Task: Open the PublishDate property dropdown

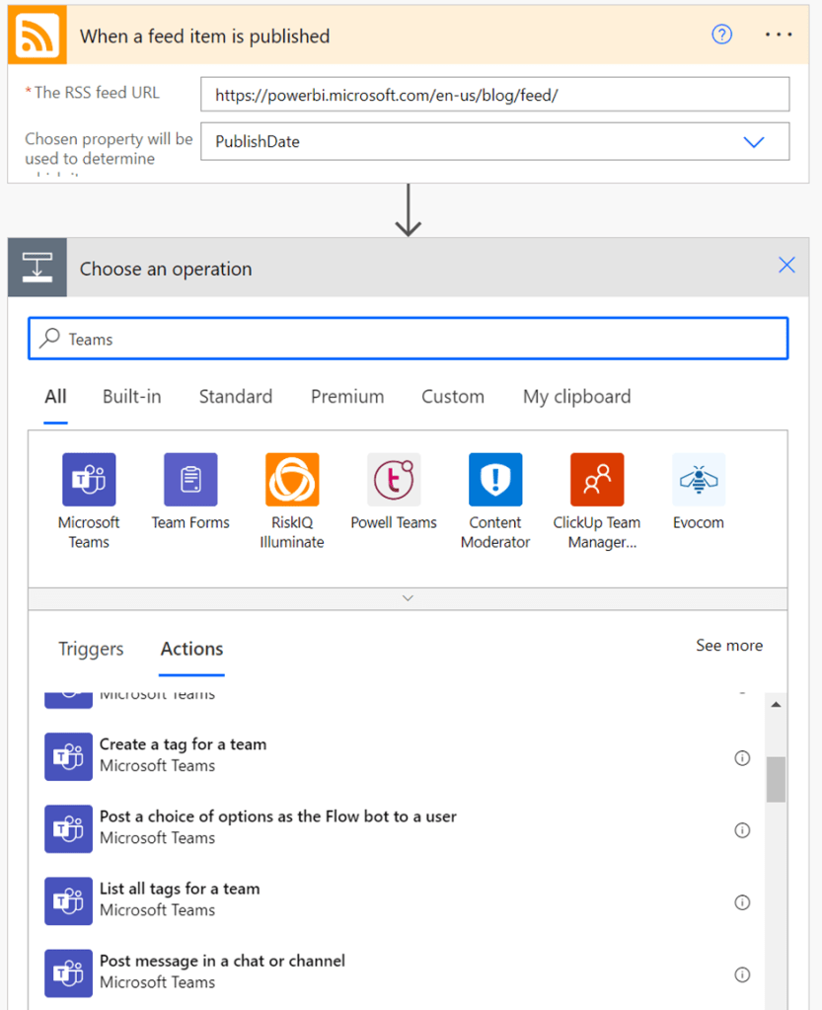Action: (x=754, y=141)
